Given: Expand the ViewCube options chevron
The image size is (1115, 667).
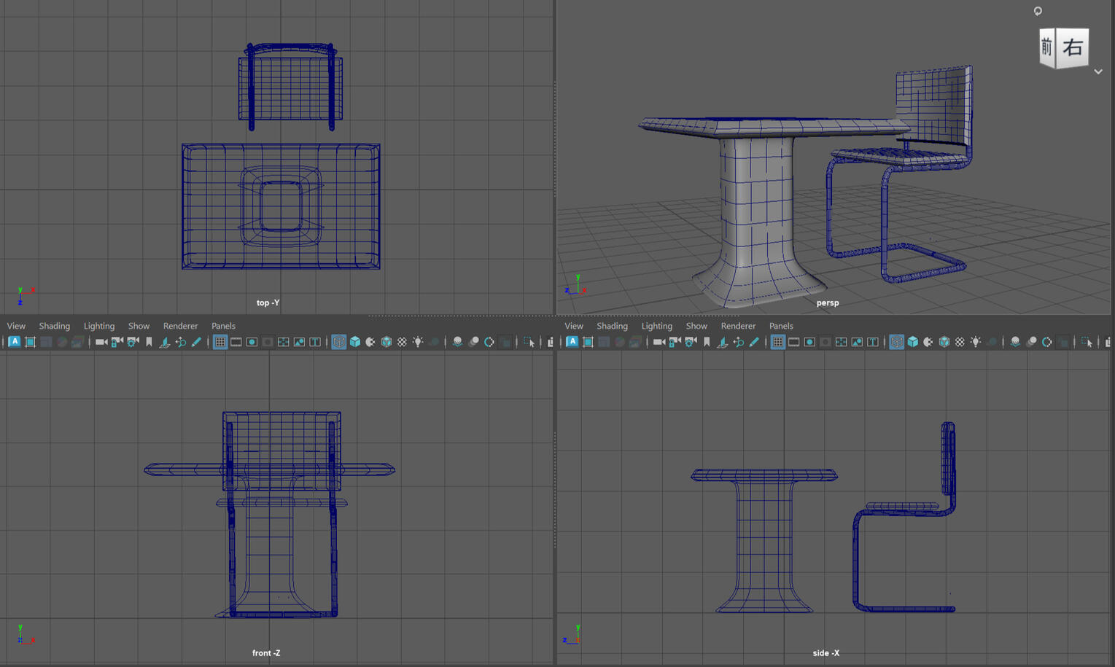Looking at the screenshot, I should (1098, 72).
